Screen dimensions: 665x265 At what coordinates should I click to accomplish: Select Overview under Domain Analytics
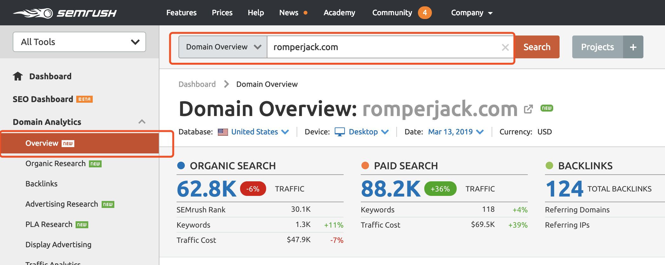(79, 143)
